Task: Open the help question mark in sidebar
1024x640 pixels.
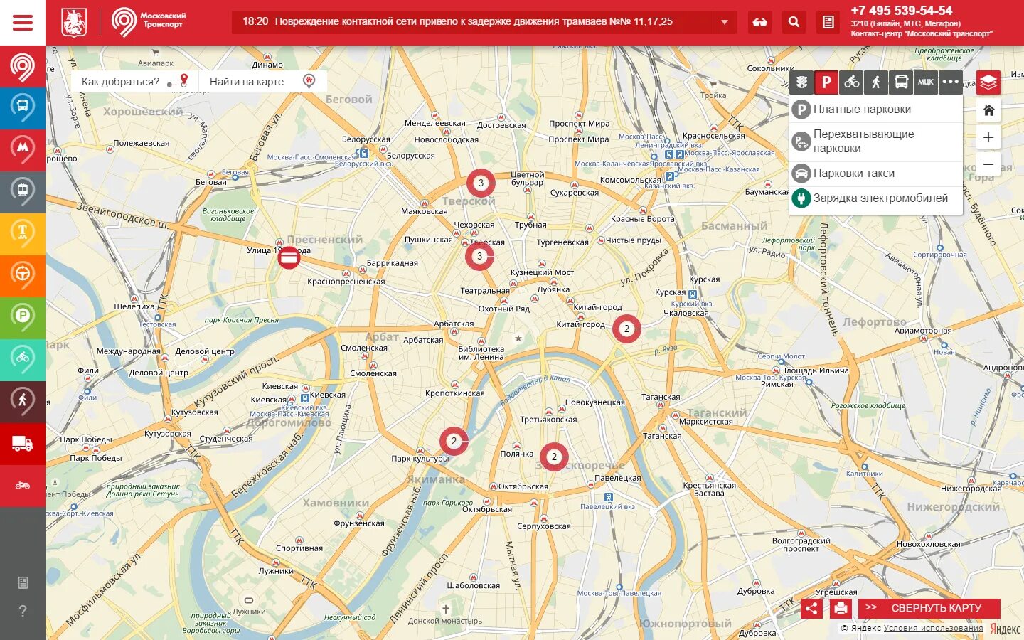Action: 23,611
